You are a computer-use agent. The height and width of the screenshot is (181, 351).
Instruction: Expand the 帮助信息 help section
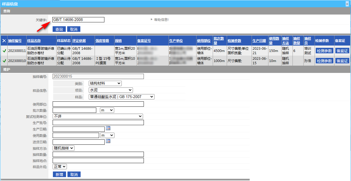[x=160, y=20]
